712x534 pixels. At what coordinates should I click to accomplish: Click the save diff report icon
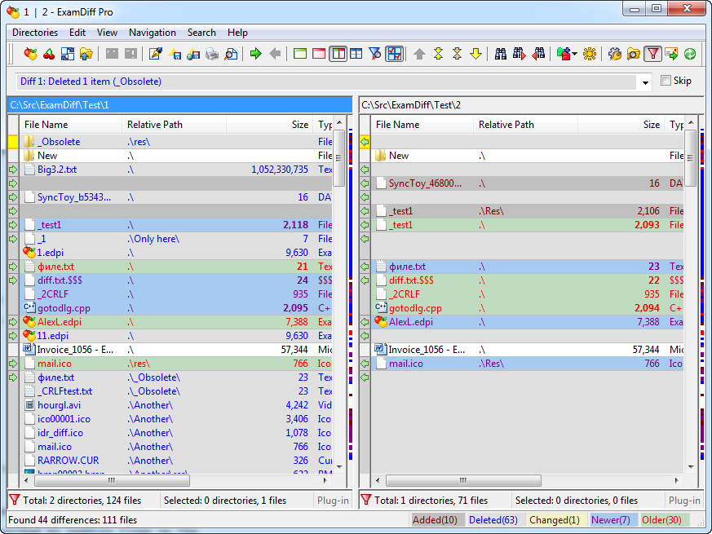pyautogui.click(x=175, y=54)
